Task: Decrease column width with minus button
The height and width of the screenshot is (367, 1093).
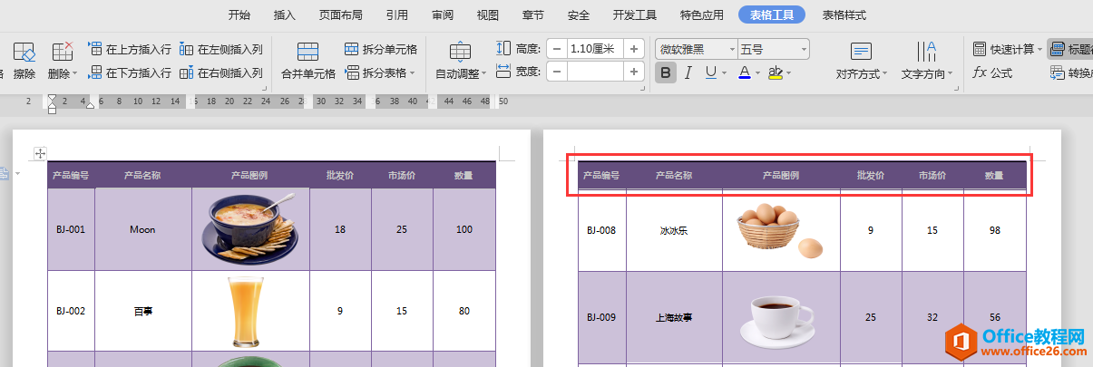Action: (x=556, y=72)
